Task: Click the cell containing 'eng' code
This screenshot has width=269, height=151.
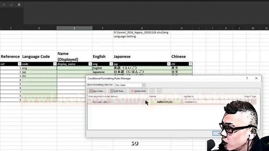Action: pos(39,68)
